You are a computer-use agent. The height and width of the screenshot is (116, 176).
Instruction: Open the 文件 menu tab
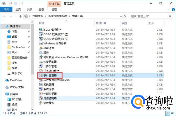(x=6, y=10)
